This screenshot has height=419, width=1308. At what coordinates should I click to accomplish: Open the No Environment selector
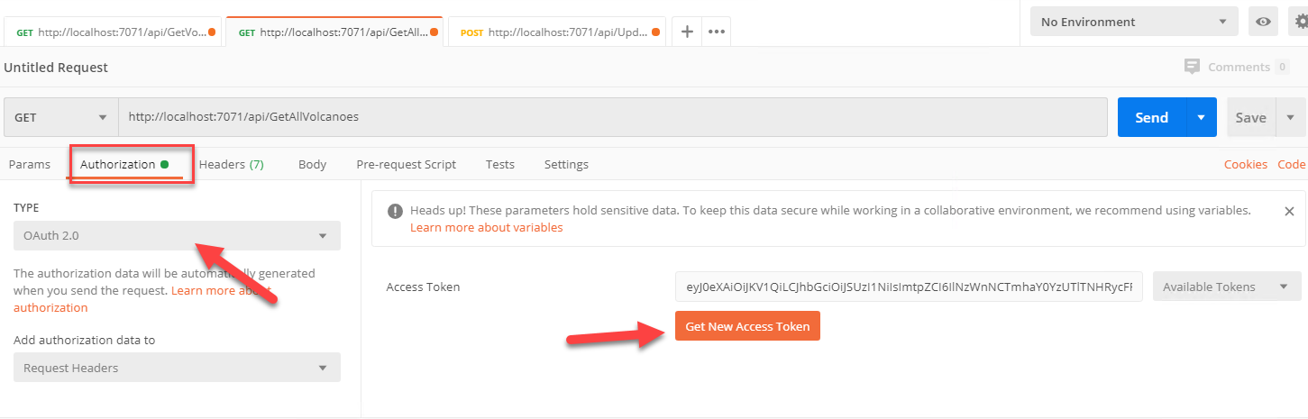pos(1134,22)
